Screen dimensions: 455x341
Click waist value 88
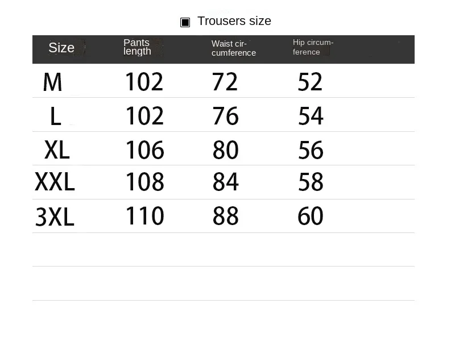[225, 216]
